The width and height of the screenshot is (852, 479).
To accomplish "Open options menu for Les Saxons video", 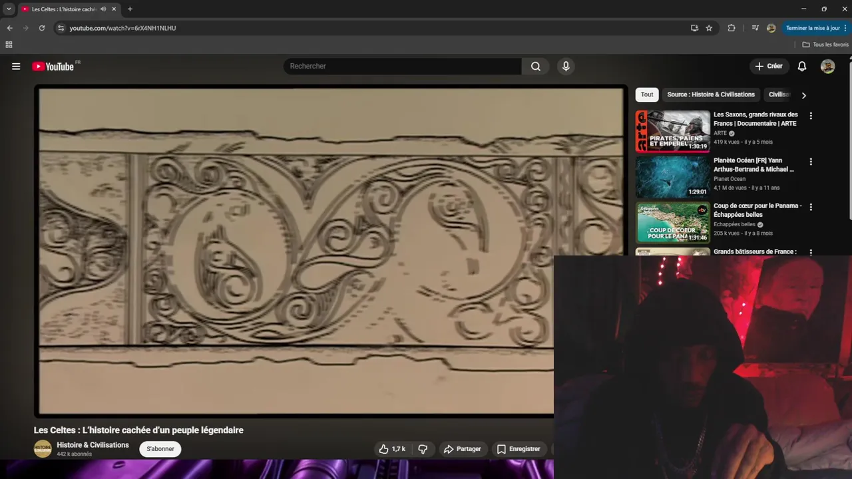I will [811, 116].
